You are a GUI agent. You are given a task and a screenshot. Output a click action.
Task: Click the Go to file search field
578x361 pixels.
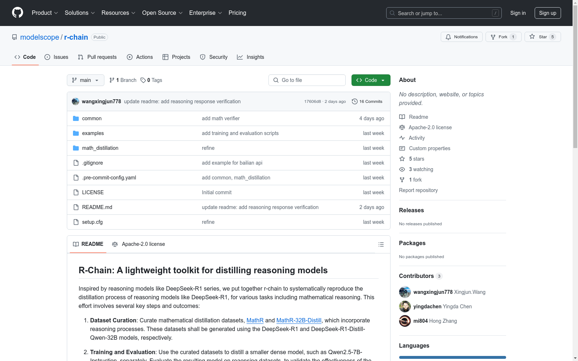click(x=307, y=80)
